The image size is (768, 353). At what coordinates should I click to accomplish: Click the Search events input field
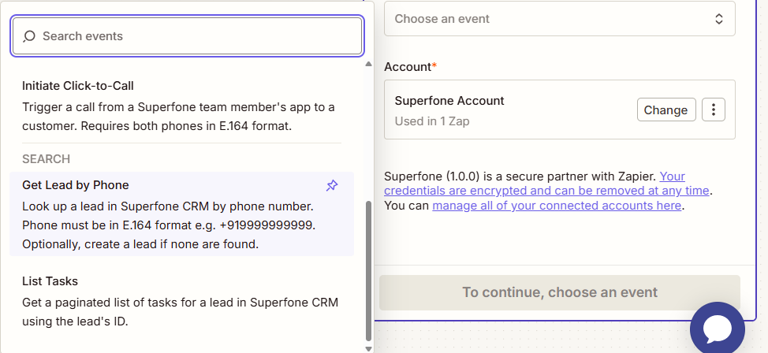pos(187,36)
